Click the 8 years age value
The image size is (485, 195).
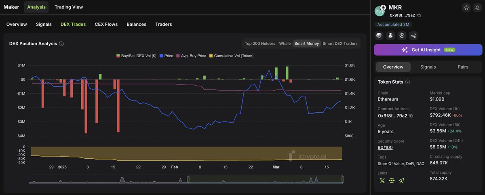pos(386,132)
